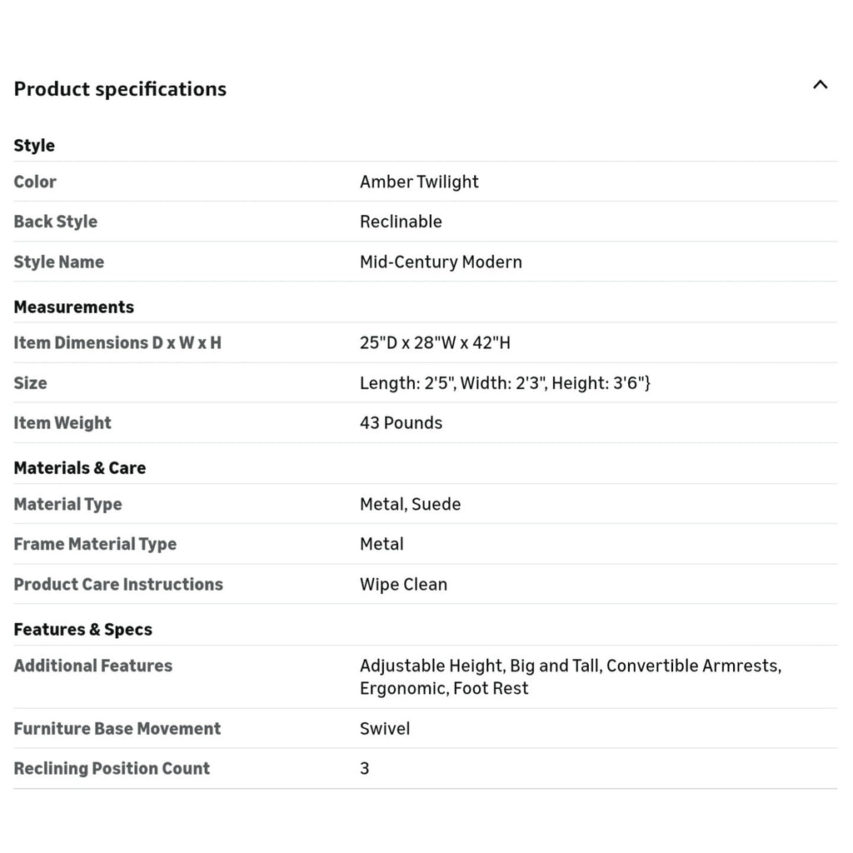
Task: Click the 25"D x 28"W x 42"H dimensions
Action: click(435, 342)
